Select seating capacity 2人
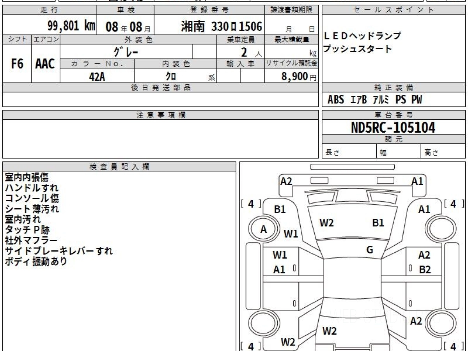Screen dimensions: 468x351 251,52
